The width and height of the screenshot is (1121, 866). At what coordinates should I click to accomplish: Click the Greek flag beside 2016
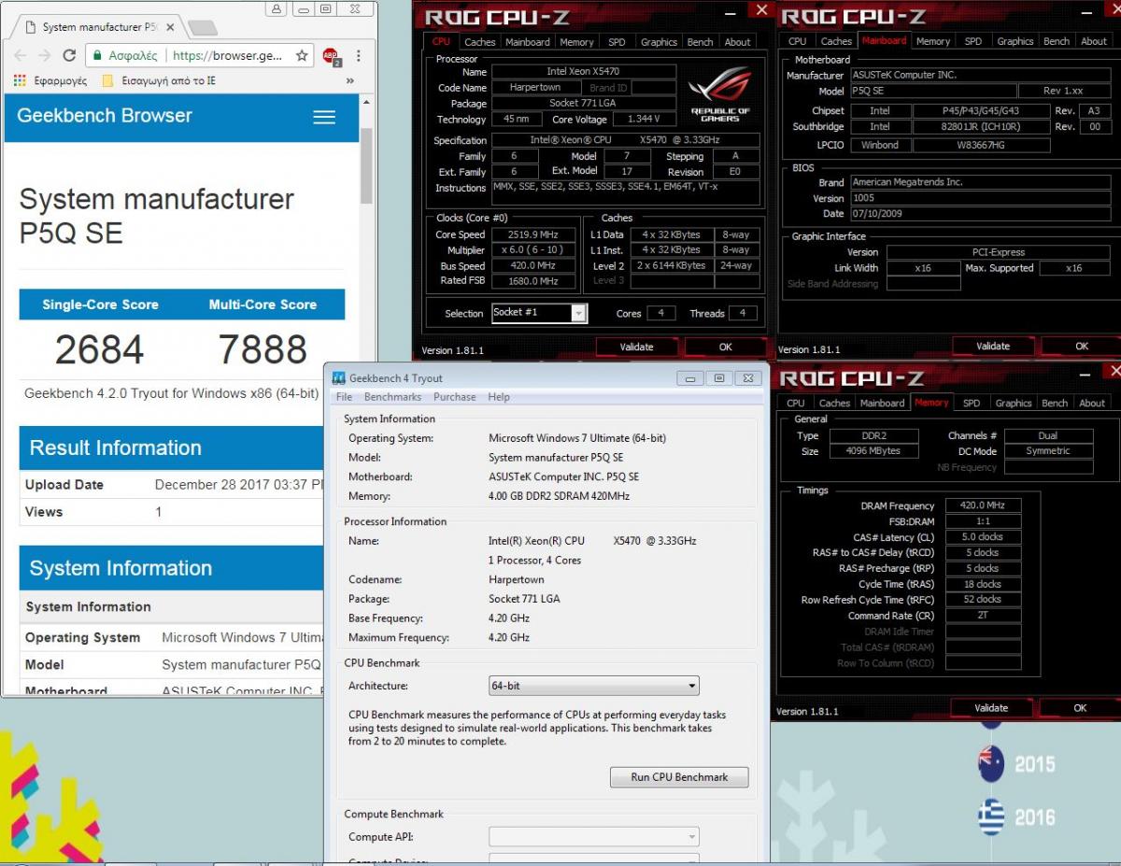(x=991, y=817)
